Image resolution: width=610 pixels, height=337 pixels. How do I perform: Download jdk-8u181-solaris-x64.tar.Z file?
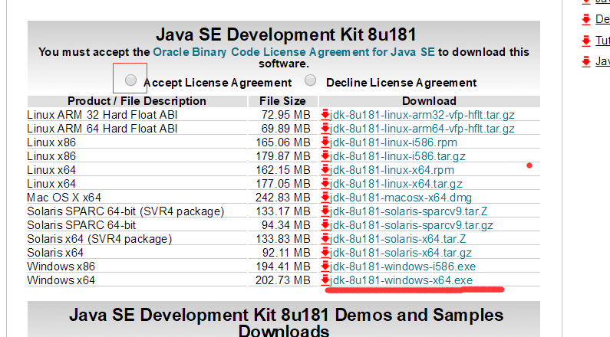point(397,239)
